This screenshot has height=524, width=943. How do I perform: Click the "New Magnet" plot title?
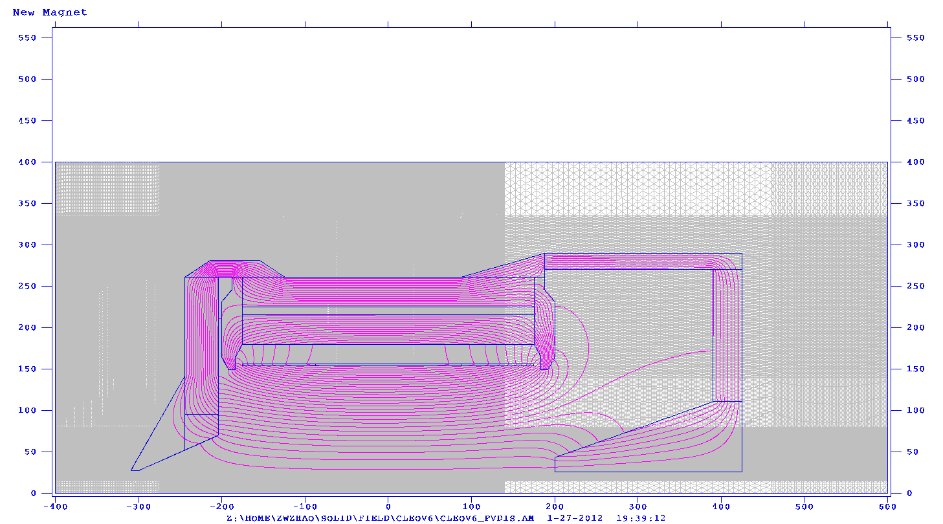[50, 12]
